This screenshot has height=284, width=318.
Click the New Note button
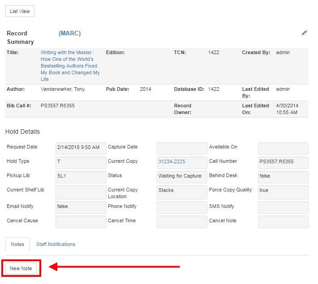21,268
